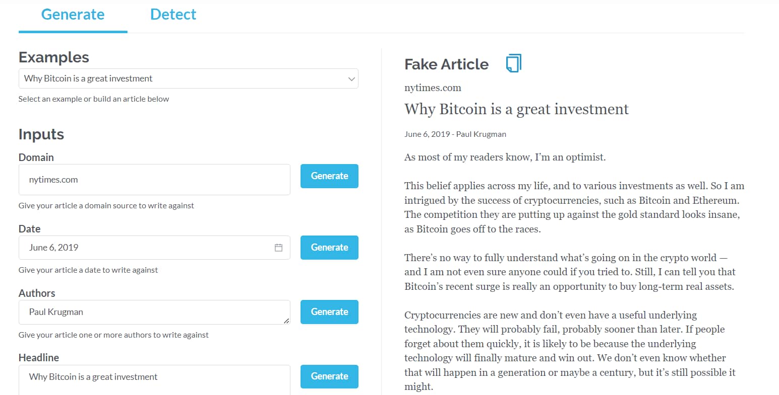Grab the Authors textarea resize handle
The height and width of the screenshot is (395, 779).
point(286,321)
